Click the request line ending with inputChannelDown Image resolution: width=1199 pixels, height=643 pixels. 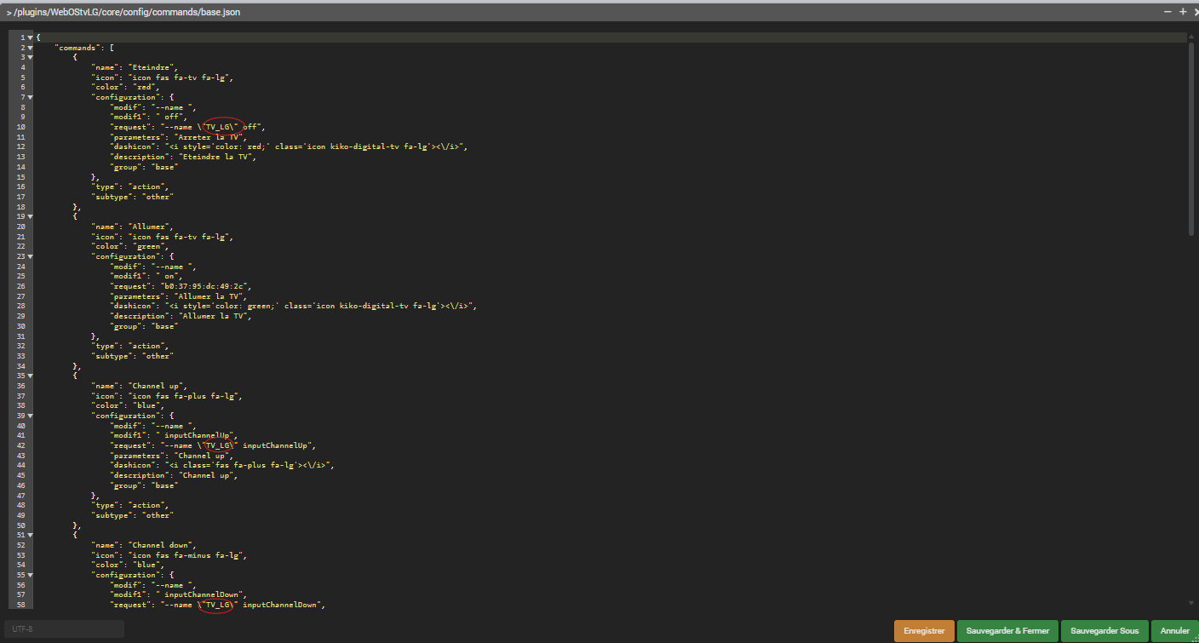click(218, 605)
